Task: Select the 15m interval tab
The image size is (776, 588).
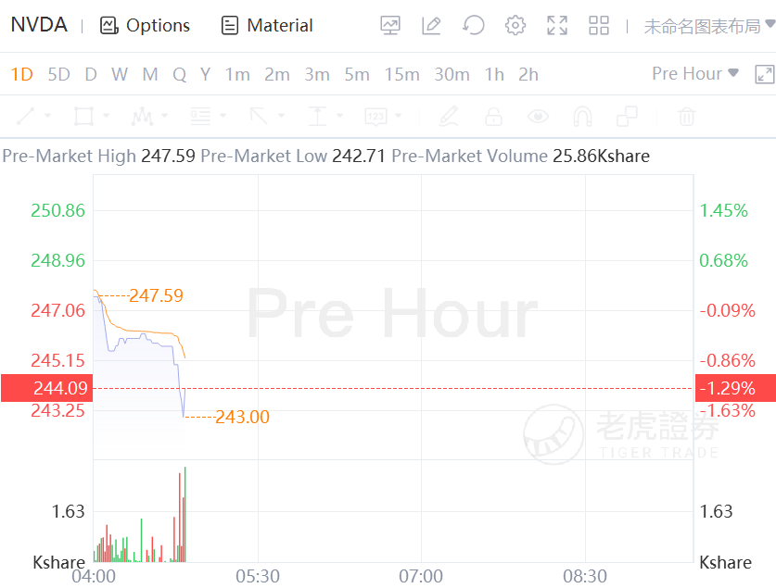Action: click(x=401, y=74)
